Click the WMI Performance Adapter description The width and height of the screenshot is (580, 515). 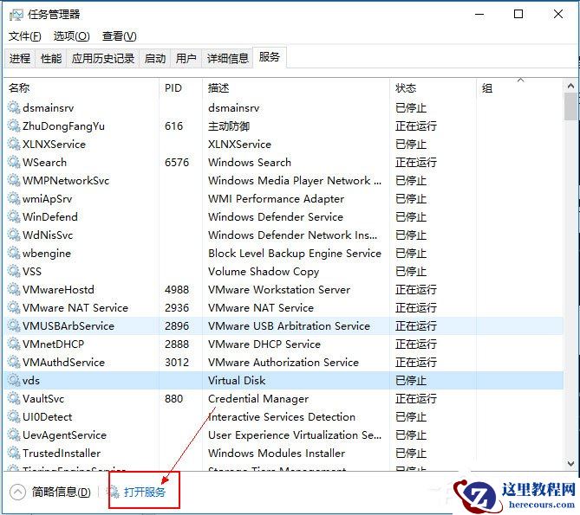tap(276, 198)
